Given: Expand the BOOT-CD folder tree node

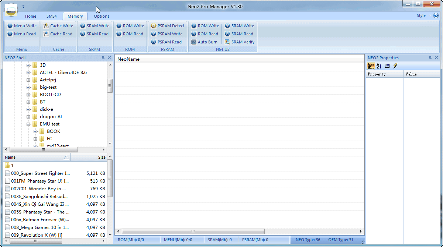Looking at the screenshot, I should (28, 95).
